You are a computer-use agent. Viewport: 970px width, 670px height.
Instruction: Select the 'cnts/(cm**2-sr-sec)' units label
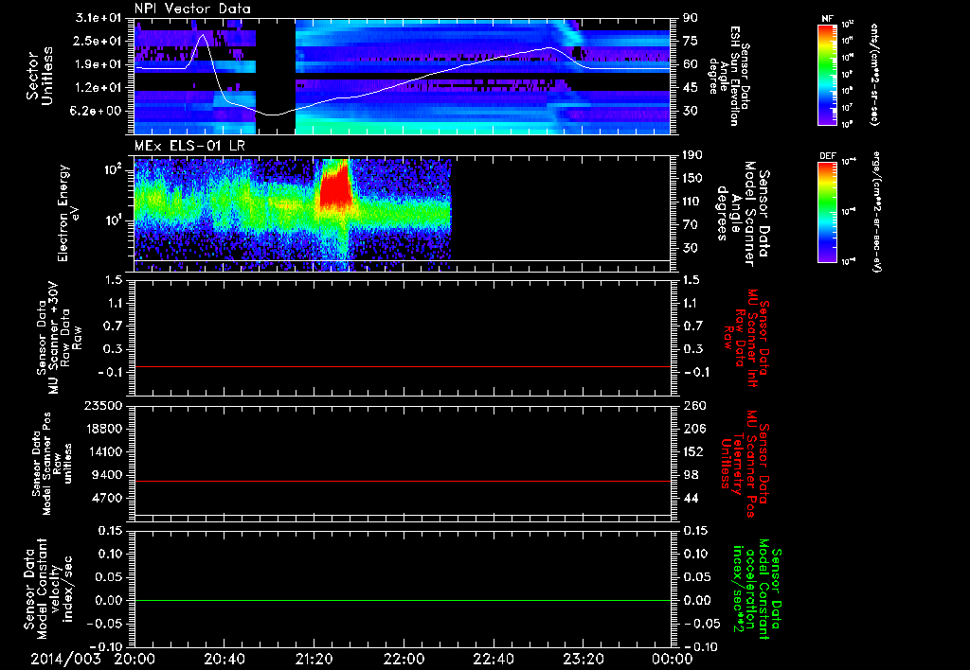point(874,75)
